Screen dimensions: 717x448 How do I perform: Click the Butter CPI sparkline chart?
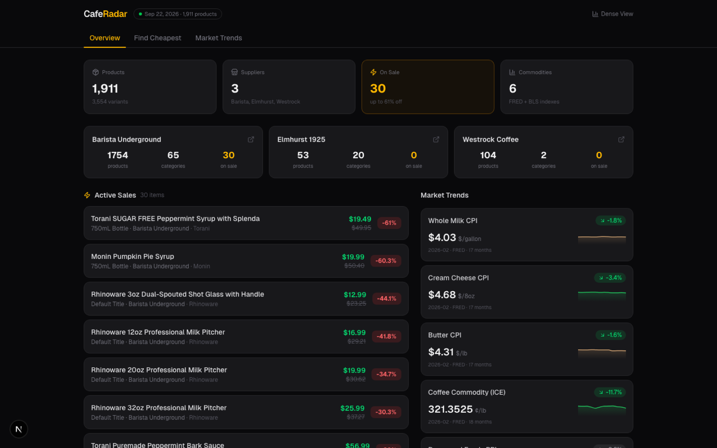coord(602,353)
